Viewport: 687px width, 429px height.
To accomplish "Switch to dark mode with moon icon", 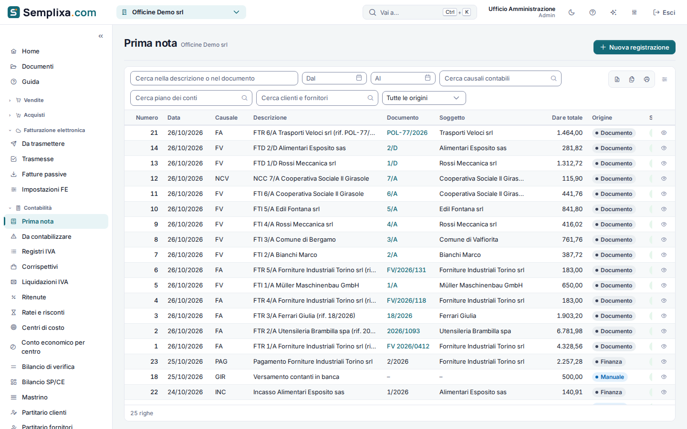I will pyautogui.click(x=572, y=12).
